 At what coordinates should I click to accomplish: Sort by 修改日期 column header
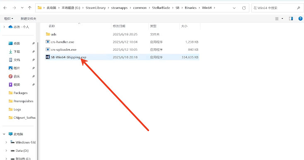119,26
